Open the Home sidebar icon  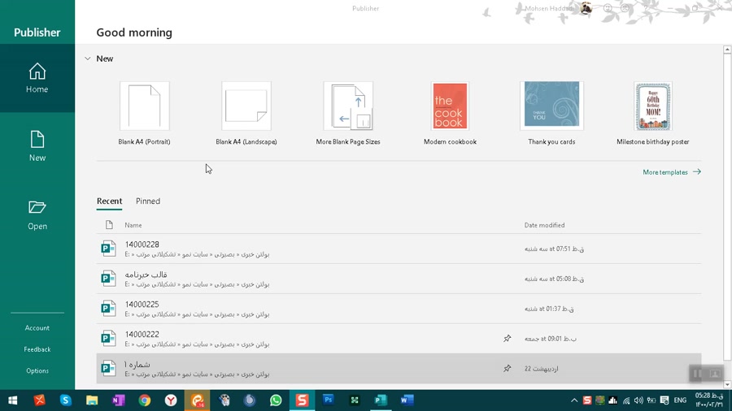coord(37,78)
